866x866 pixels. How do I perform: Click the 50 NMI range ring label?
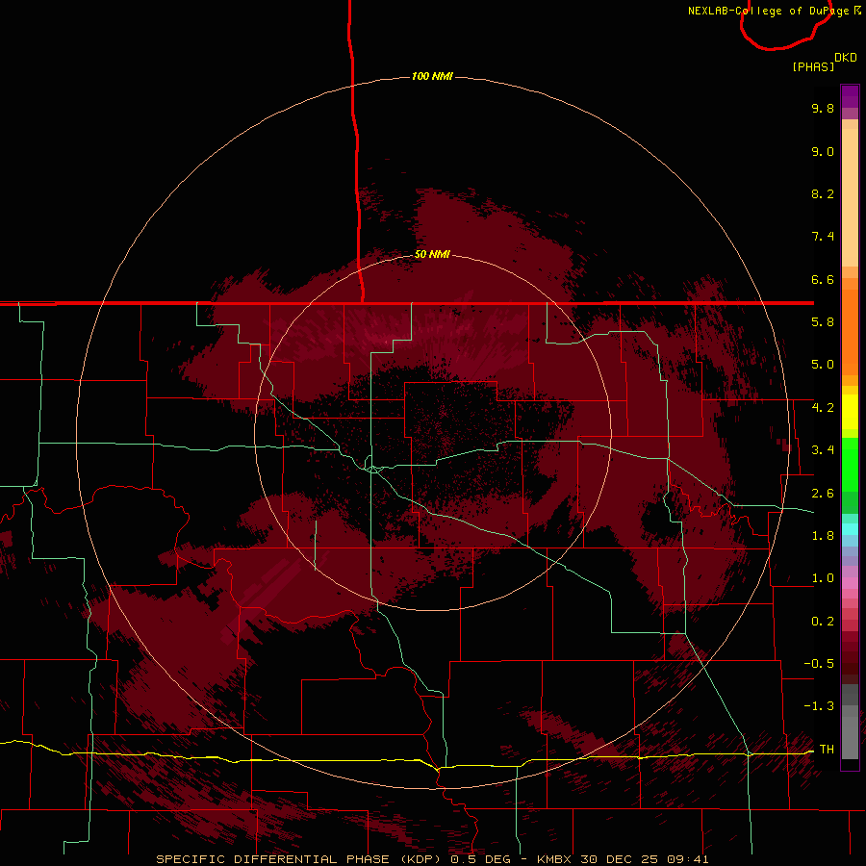point(432,254)
